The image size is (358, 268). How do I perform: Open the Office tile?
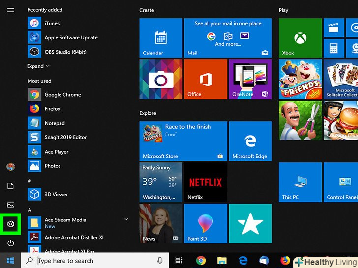pyautogui.click(x=205, y=79)
